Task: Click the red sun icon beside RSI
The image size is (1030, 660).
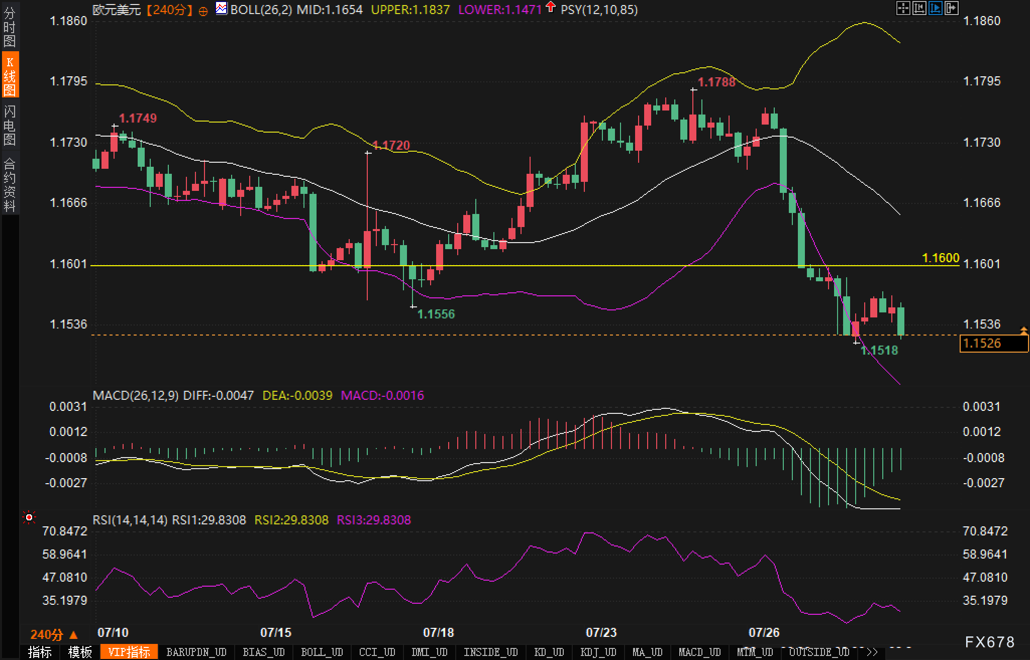Action: coord(29,517)
